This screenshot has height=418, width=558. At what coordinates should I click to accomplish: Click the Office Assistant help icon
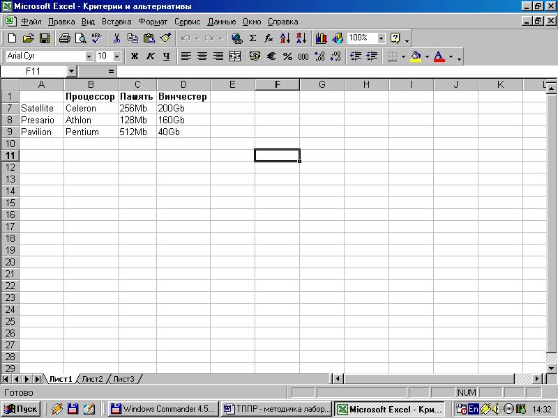(395, 38)
